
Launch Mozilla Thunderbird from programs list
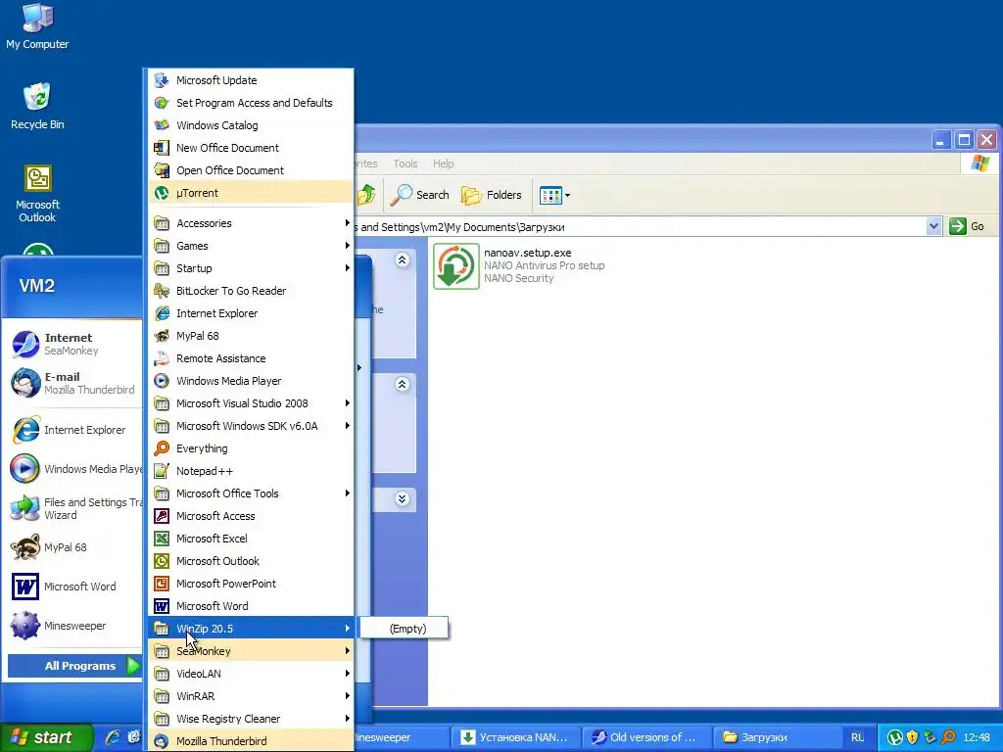[x=251, y=741]
